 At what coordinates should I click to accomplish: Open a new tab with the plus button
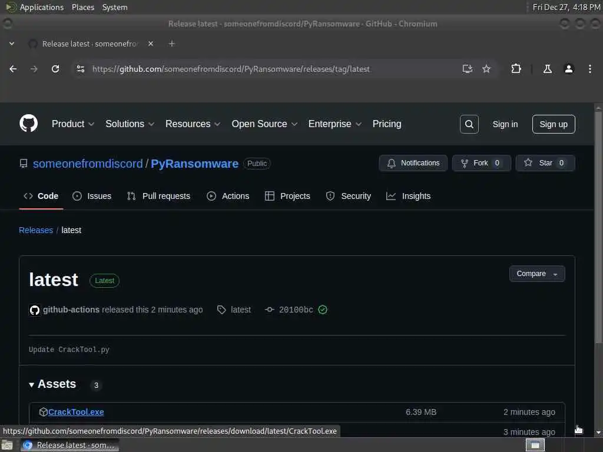click(172, 44)
